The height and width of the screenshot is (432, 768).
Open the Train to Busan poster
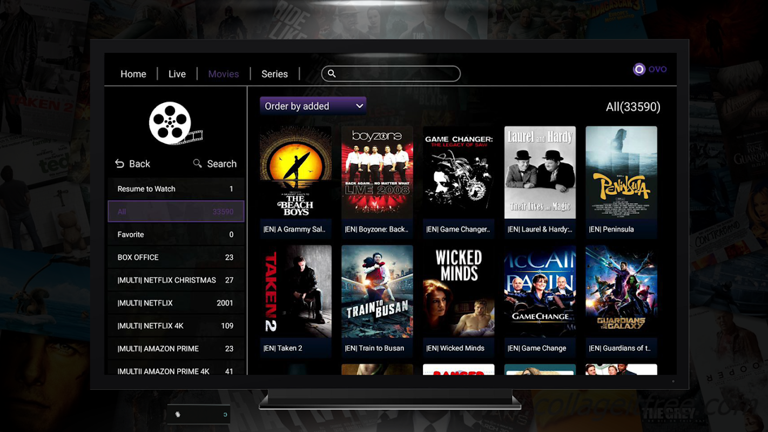point(377,292)
